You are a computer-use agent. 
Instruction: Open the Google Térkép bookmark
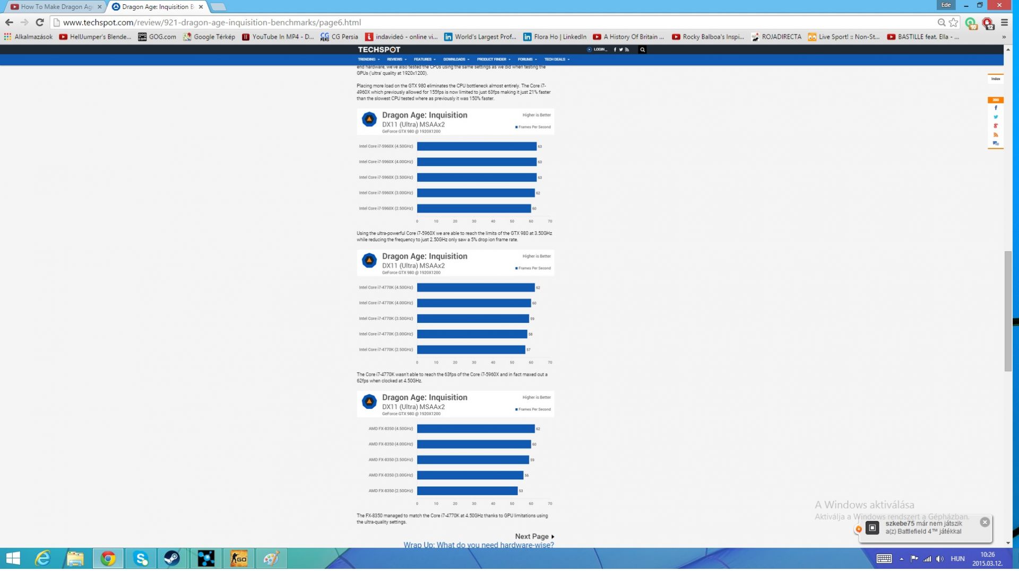209,37
